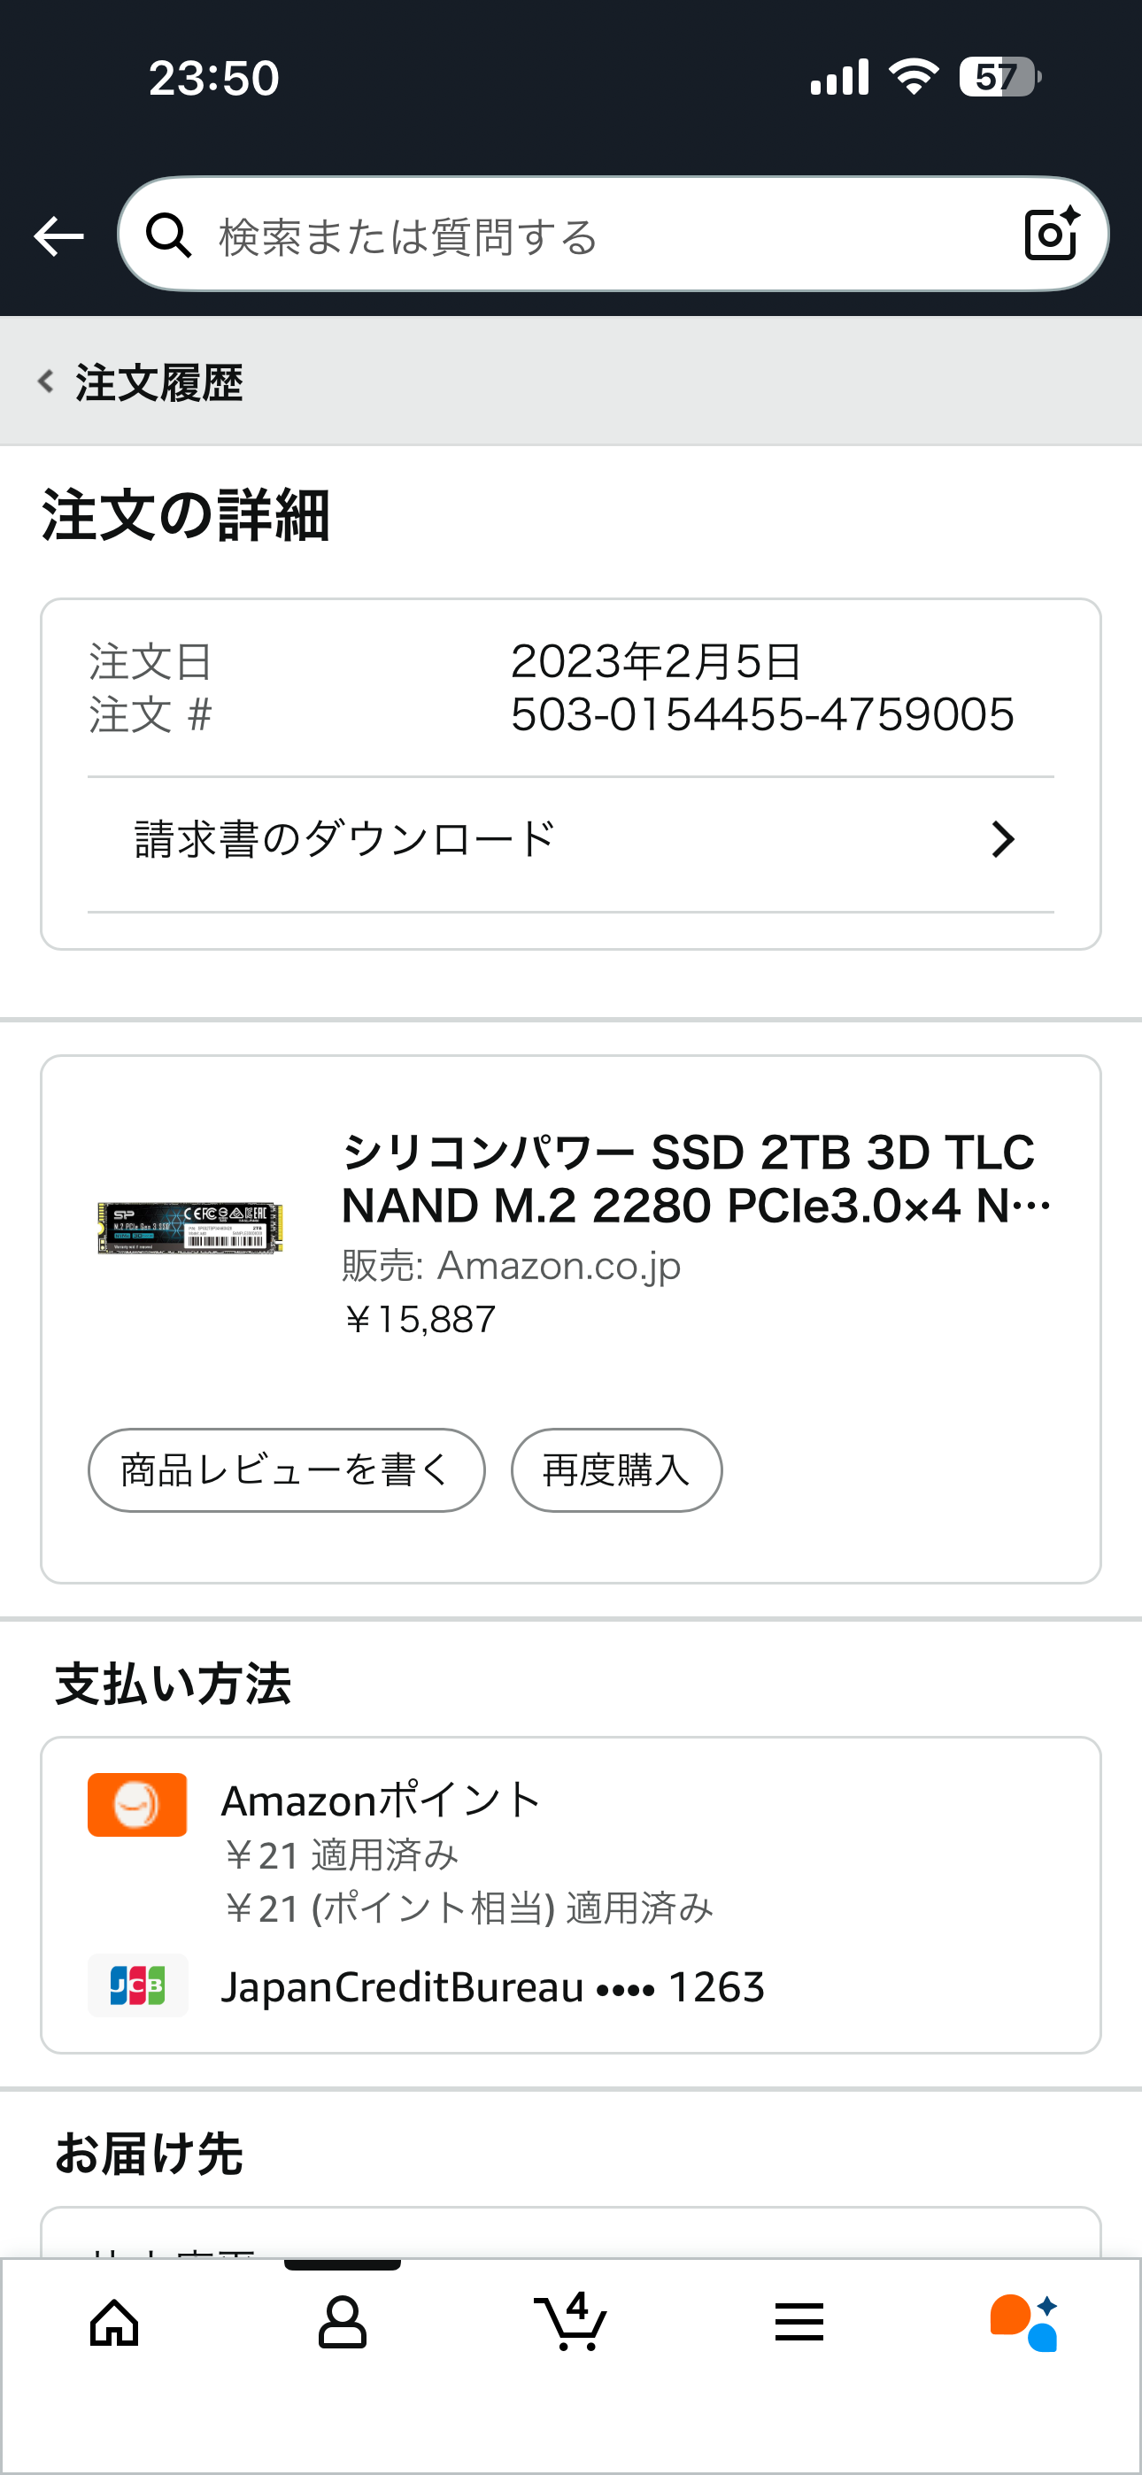Open camera lens search icon
The height and width of the screenshot is (2475, 1142).
tap(1051, 234)
